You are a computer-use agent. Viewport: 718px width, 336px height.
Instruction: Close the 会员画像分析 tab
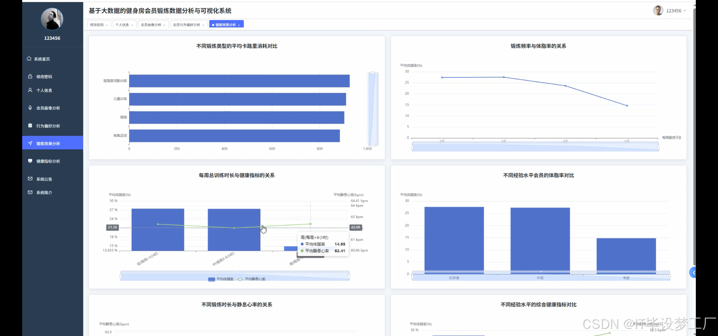[164, 25]
